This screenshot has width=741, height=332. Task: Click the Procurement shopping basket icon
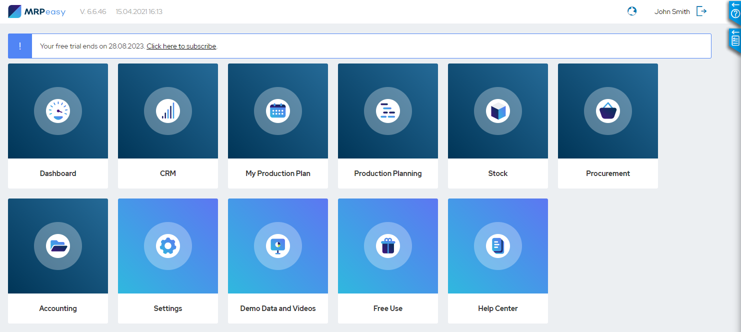(607, 111)
